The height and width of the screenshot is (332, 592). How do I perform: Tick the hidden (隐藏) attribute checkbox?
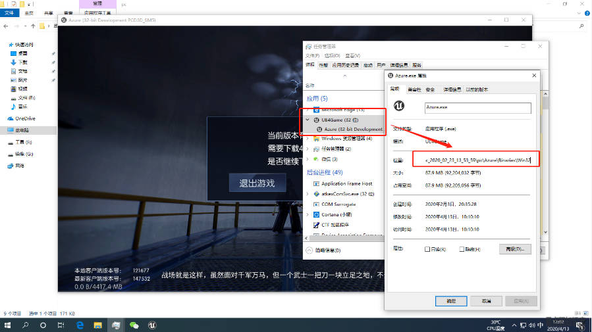pyautogui.click(x=462, y=249)
